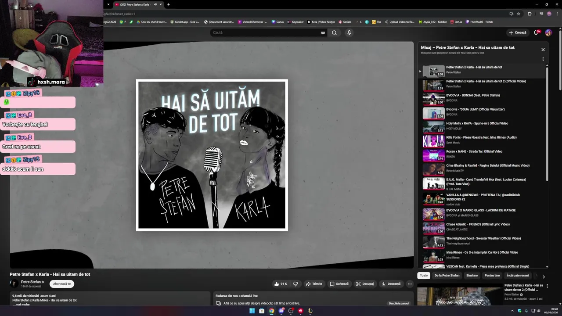Open new browser tab with plus icon
Image resolution: width=562 pixels, height=316 pixels.
(x=169, y=4)
